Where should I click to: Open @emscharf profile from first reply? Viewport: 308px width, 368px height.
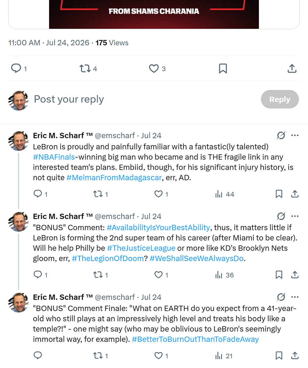point(115,135)
